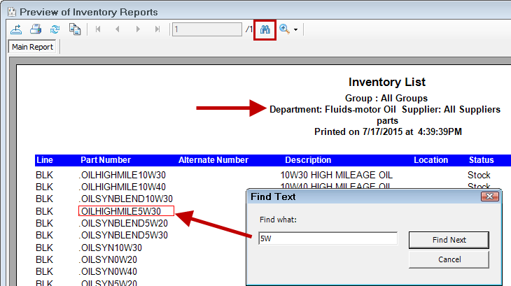
Task: Go to the first page
Action: point(99,29)
